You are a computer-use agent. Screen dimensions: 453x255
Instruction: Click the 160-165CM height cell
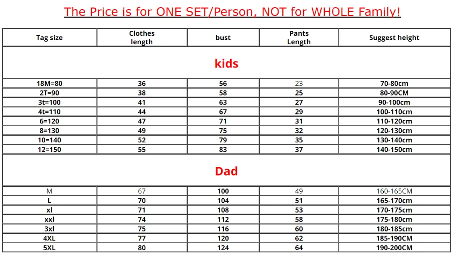point(395,191)
